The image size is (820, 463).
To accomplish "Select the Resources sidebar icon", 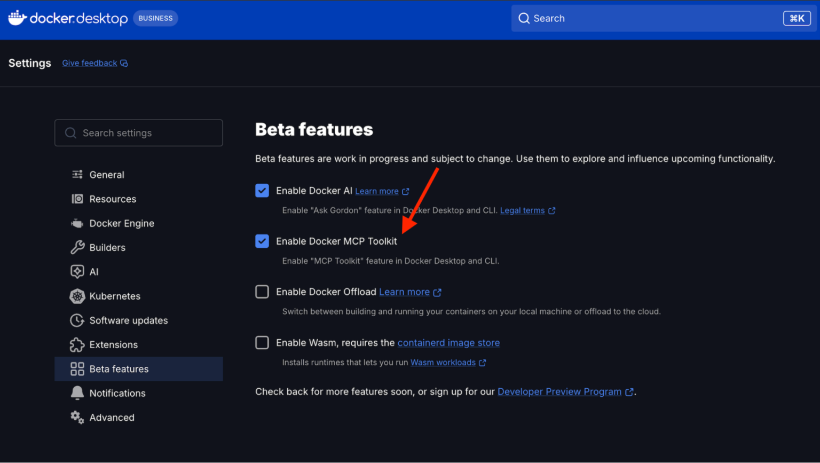I will click(x=77, y=199).
